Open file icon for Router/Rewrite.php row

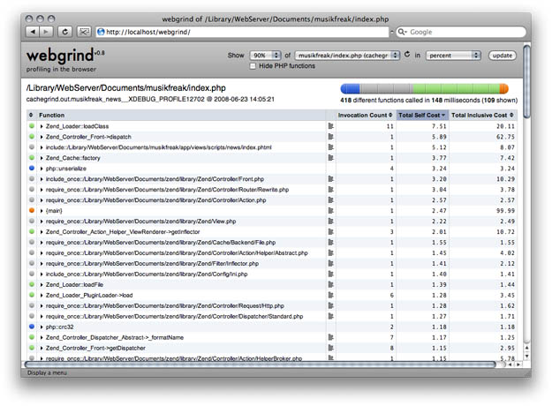point(331,189)
